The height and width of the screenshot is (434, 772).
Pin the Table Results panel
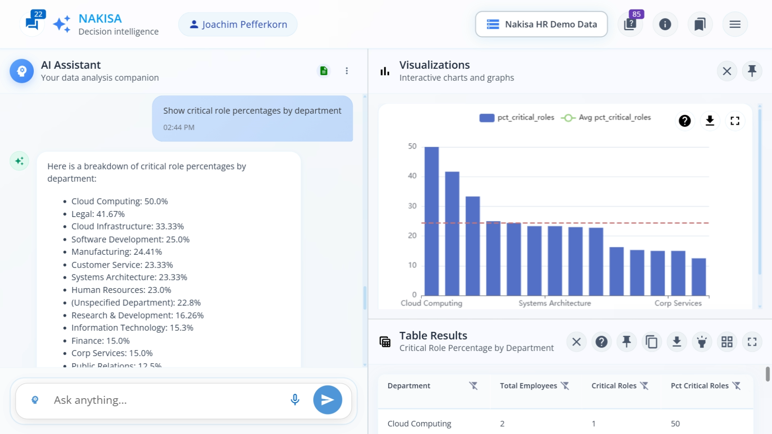pyautogui.click(x=627, y=342)
